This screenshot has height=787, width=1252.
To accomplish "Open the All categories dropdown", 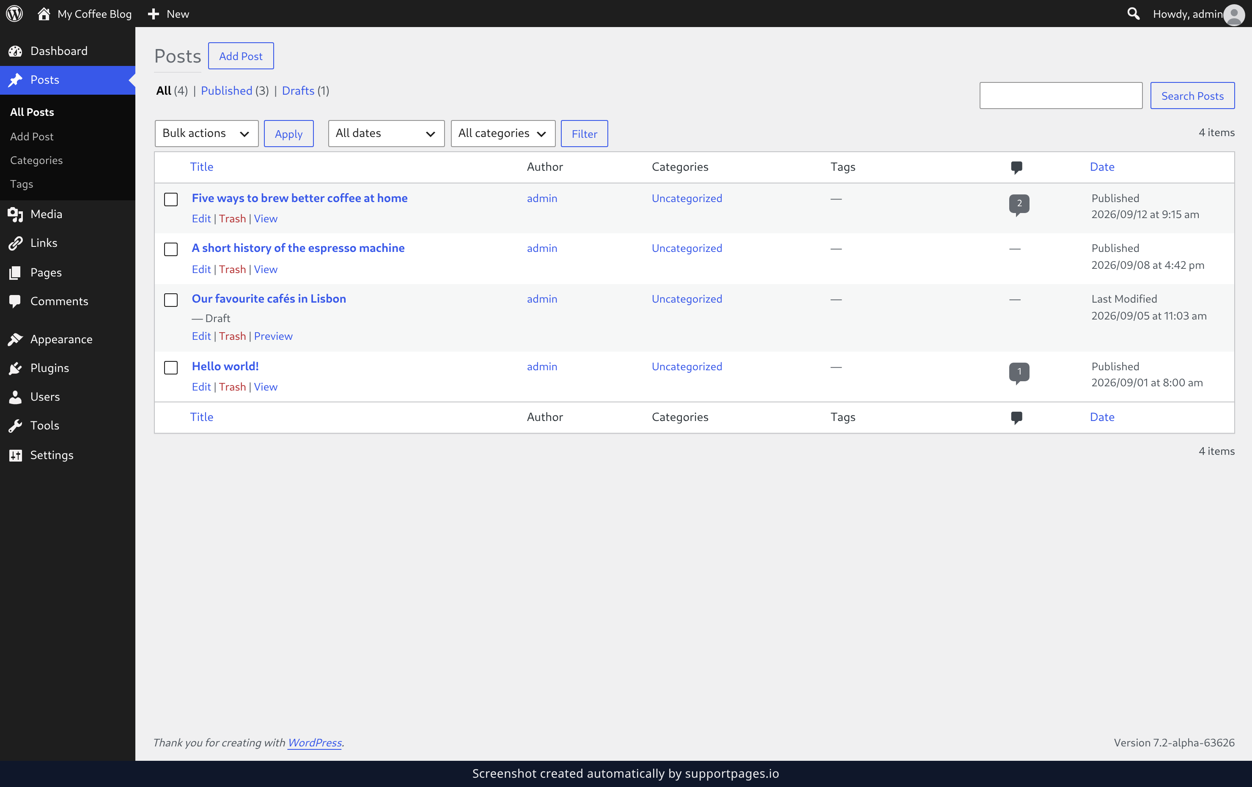I will point(503,134).
